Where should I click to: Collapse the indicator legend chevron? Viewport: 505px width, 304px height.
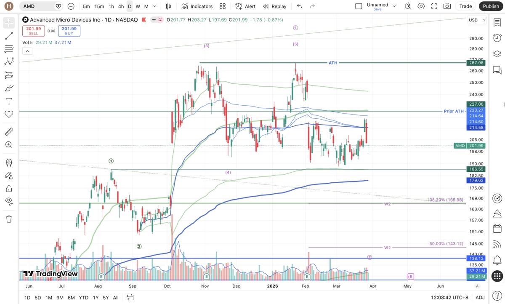(27, 51)
